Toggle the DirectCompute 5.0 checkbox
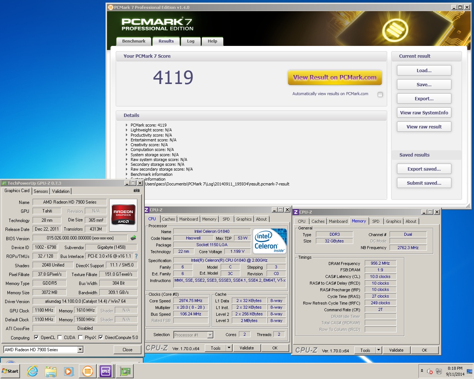This screenshot has height=379, width=474. click(101, 337)
